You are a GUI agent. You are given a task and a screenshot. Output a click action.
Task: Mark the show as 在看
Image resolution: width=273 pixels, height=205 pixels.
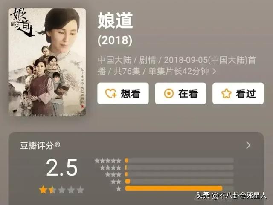click(180, 93)
